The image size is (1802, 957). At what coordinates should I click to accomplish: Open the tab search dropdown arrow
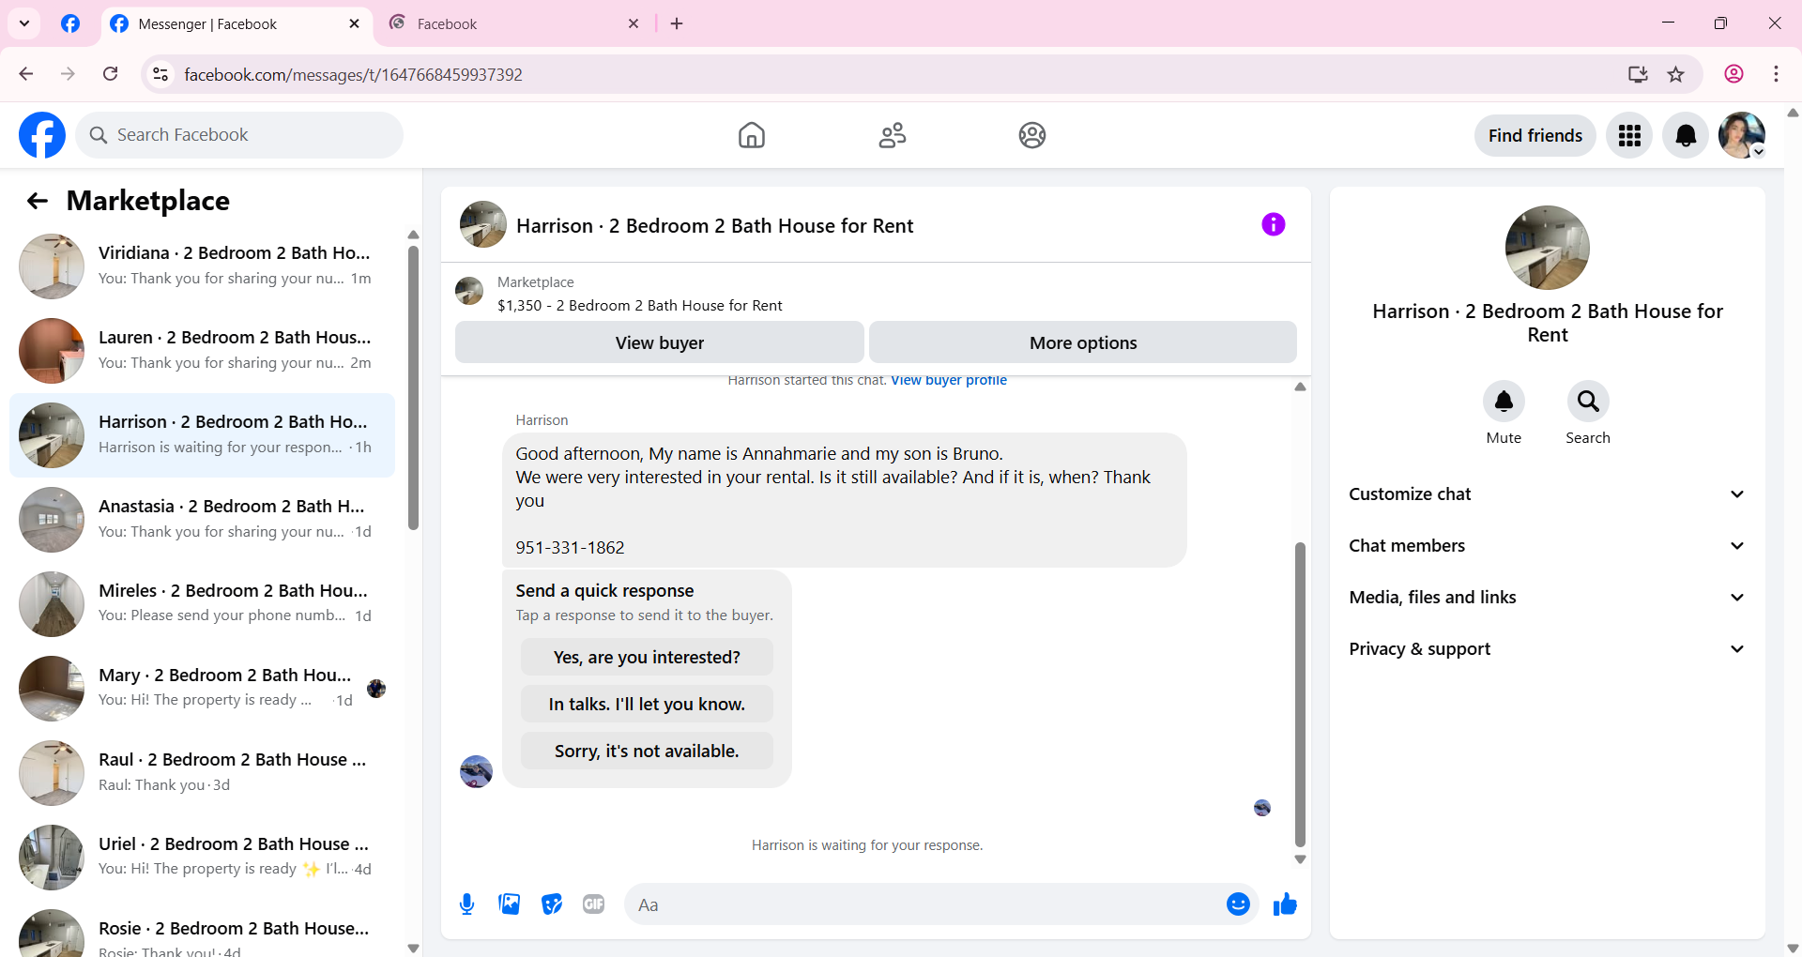coord(24,23)
